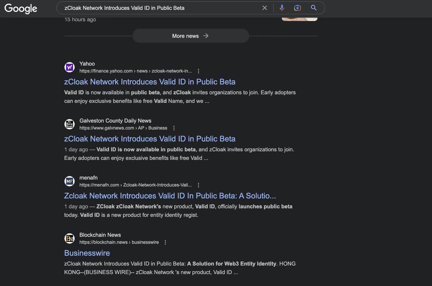
Task: Go to the Google logo homepage
Action: (21, 8)
